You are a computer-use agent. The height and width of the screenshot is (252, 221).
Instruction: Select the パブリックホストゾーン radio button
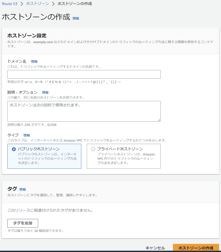tap(14, 149)
